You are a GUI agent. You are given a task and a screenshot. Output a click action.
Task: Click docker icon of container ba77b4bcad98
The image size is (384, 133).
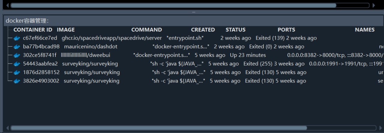(x=17, y=47)
